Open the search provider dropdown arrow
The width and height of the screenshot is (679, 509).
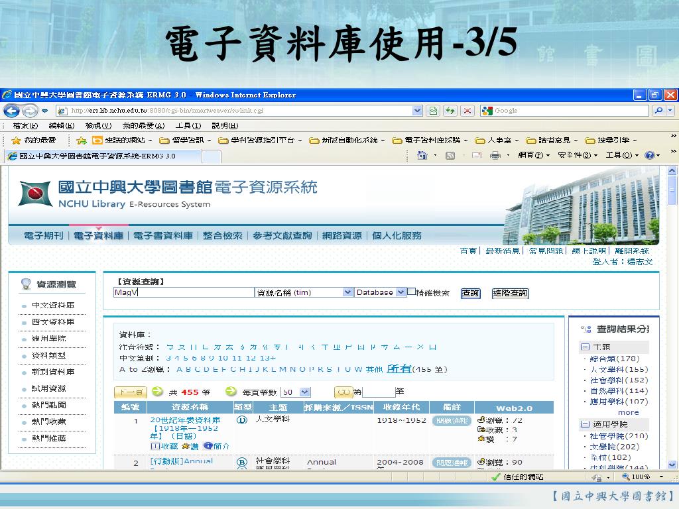pyautogui.click(x=670, y=111)
